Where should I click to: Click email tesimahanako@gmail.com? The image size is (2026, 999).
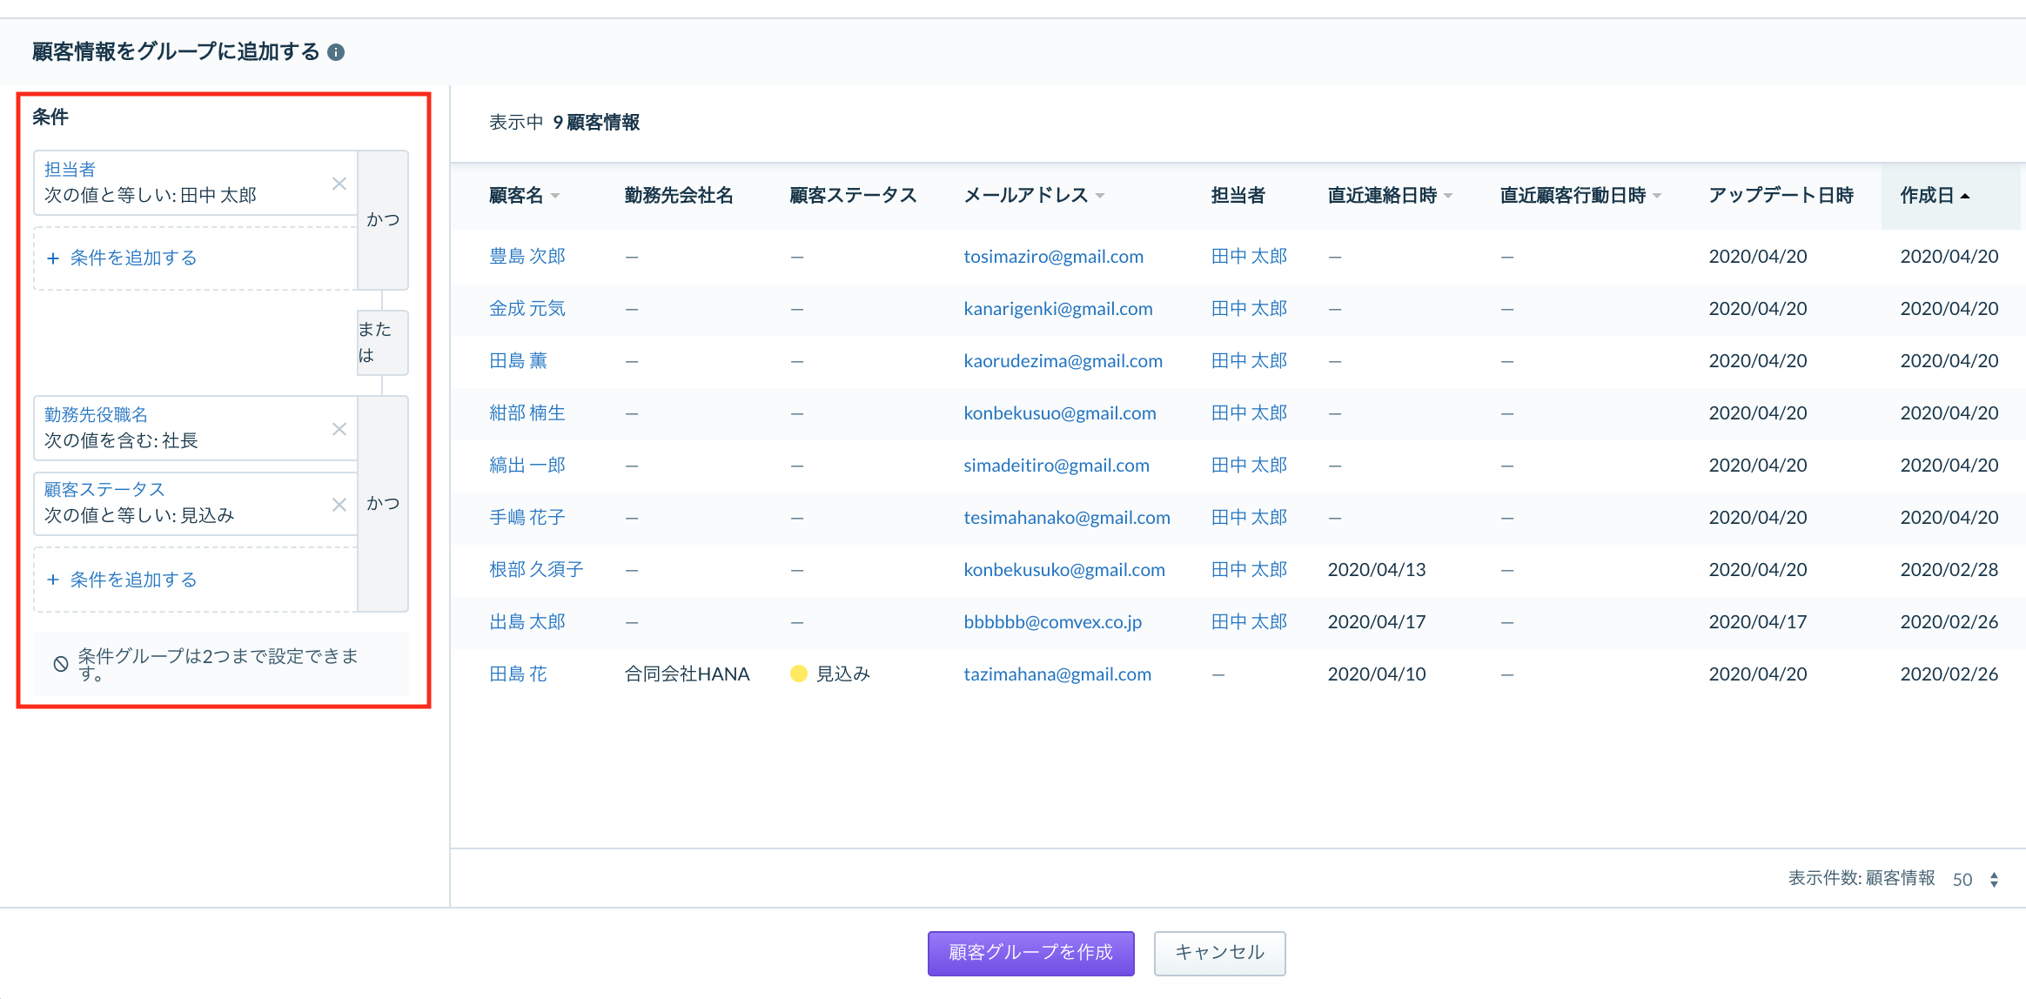pyautogui.click(x=1066, y=518)
